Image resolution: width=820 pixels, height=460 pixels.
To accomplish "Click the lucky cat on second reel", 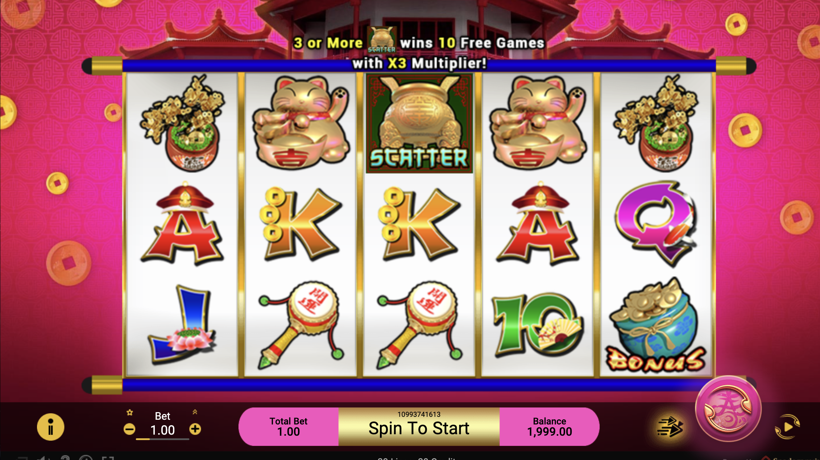I will (x=301, y=123).
